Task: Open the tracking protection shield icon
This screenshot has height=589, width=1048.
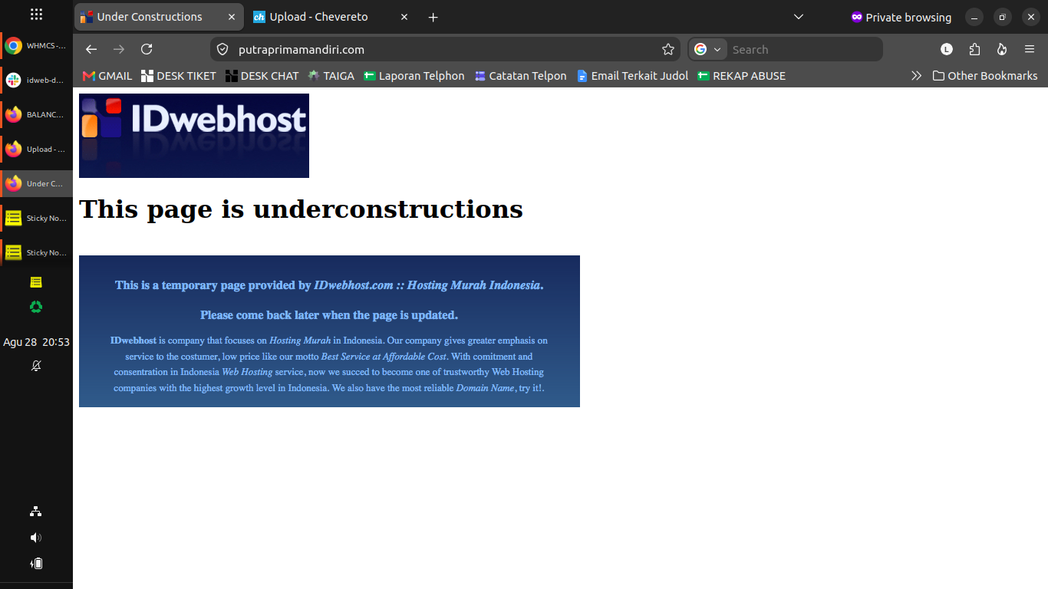Action: pyautogui.click(x=222, y=49)
